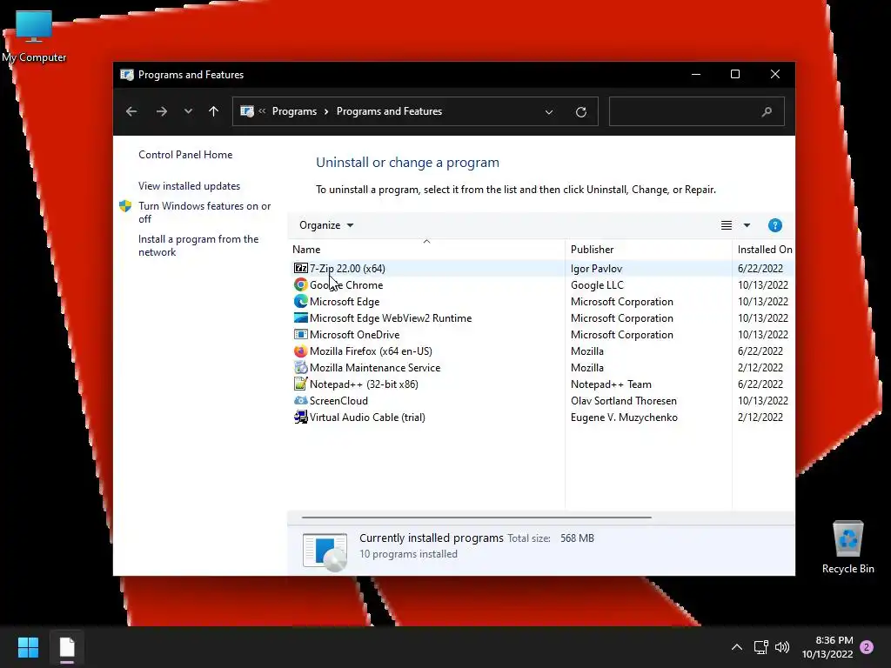
Task: Click the taskbar clock showing 8:36 PM
Action: click(827, 647)
